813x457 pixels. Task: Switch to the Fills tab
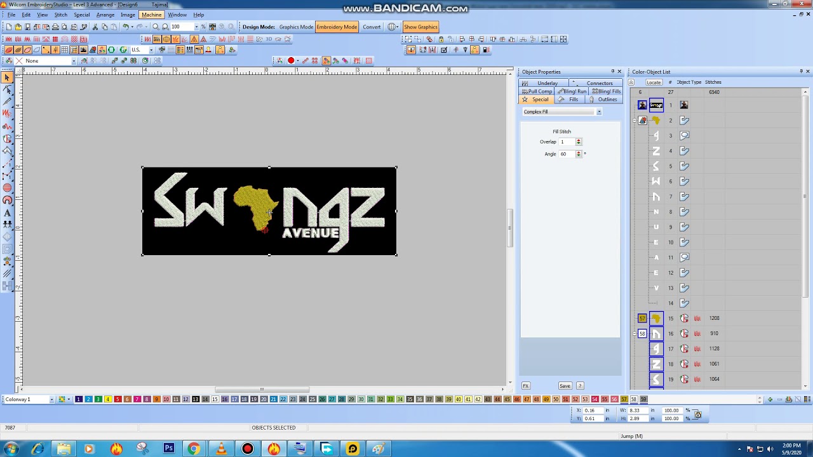(570, 100)
